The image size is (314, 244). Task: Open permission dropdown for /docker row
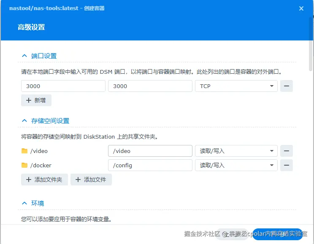[236, 165]
